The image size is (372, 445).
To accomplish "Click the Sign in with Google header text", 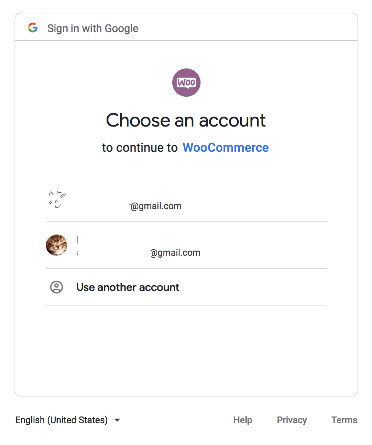I will (x=92, y=28).
